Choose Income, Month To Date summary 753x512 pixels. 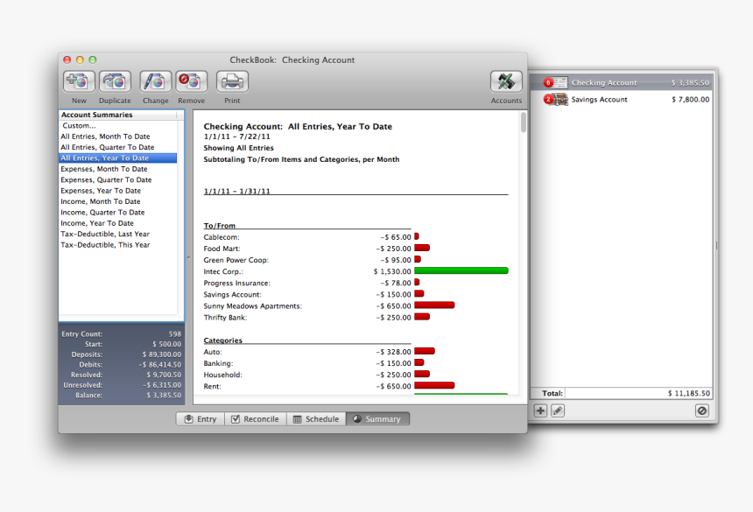click(x=100, y=201)
